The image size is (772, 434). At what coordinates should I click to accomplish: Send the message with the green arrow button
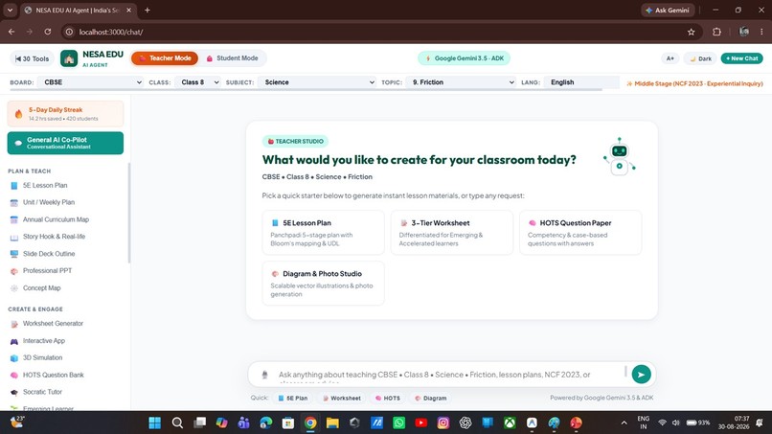tap(641, 375)
